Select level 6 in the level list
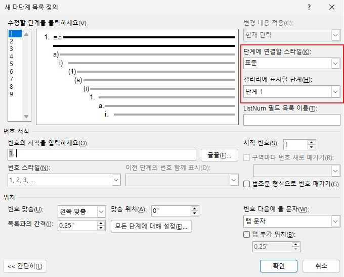Viewport: 344px width, 277px height. pyautogui.click(x=15, y=72)
